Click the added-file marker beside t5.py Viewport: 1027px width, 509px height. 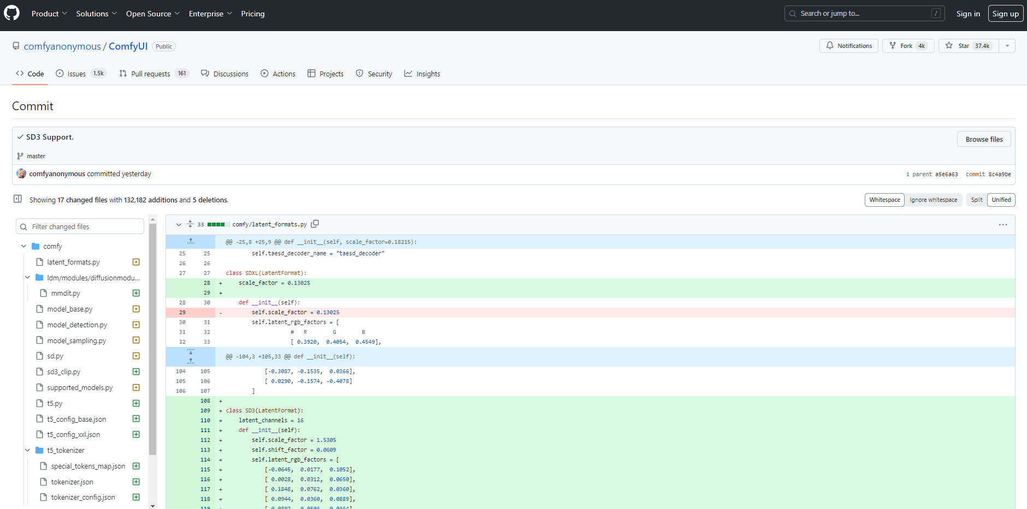(x=136, y=403)
